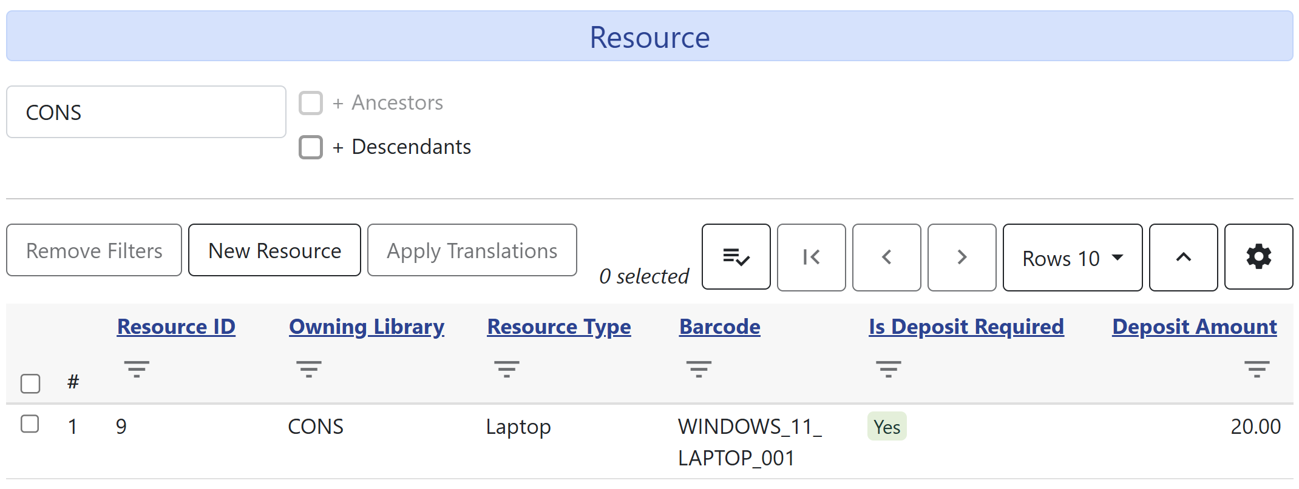The width and height of the screenshot is (1299, 489).
Task: Click the resource ID 9 cell
Action: 121,427
